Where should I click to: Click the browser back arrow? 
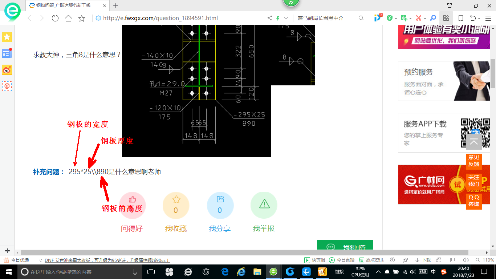pyautogui.click(x=29, y=18)
